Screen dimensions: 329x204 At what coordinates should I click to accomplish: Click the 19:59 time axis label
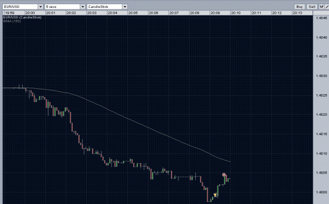coord(10,13)
